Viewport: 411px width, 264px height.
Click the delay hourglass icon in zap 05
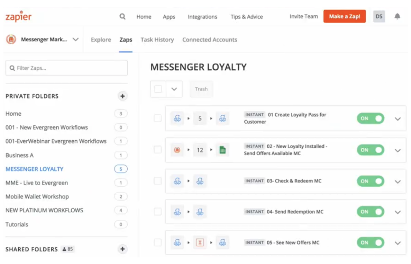click(x=200, y=243)
